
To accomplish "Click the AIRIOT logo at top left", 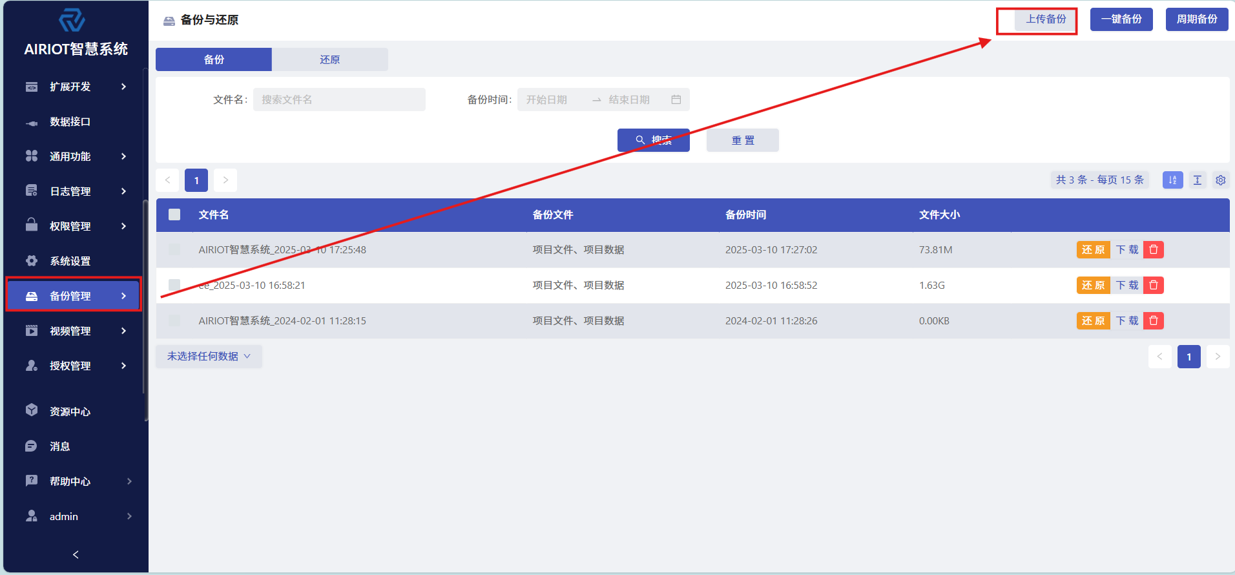I will pyautogui.click(x=72, y=21).
